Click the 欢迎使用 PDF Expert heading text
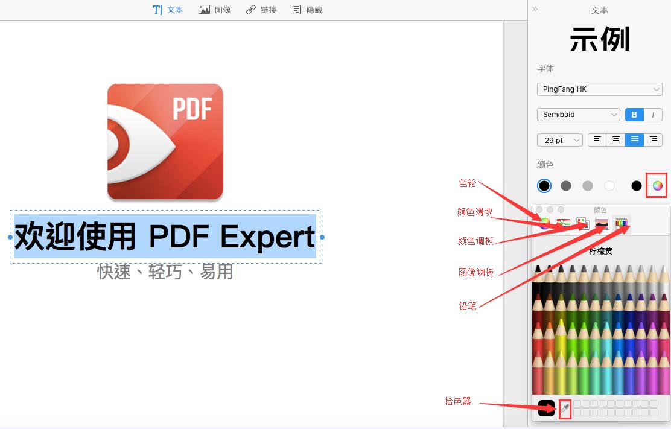 coord(165,237)
